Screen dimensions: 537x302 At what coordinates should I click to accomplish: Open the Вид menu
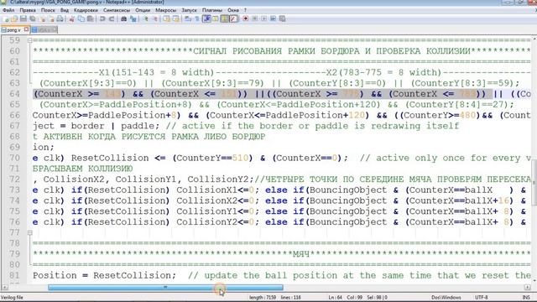pyautogui.click(x=65, y=10)
